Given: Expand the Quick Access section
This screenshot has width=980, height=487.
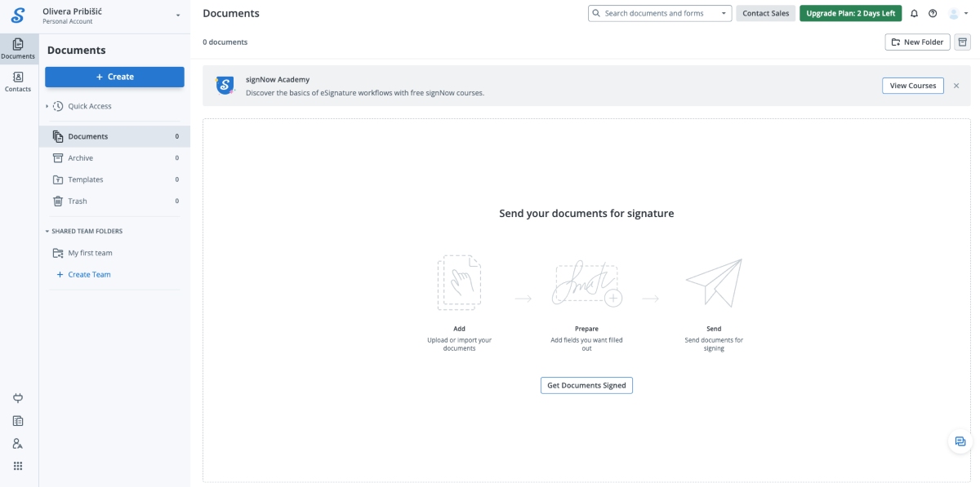Looking at the screenshot, I should [x=47, y=106].
